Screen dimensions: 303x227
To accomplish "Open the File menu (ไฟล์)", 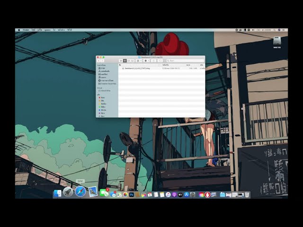I will point(34,30).
